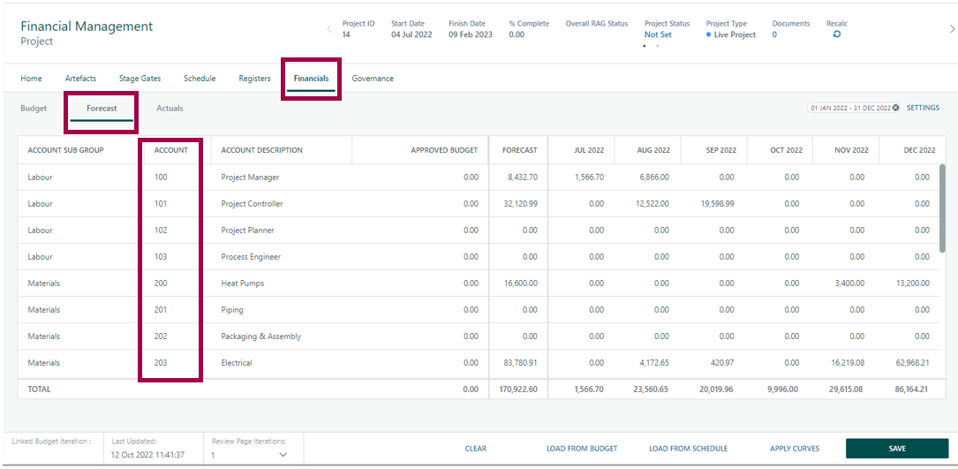Viewport: 958px width, 469px height.
Task: Click Live Project type label
Action: [735, 34]
